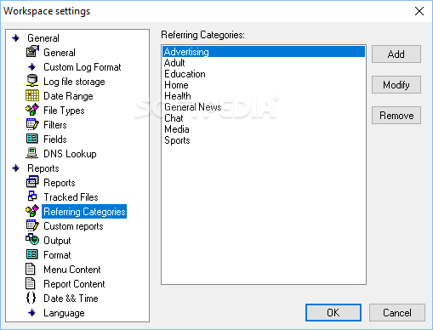Click the Output globe icon

pos(32,240)
